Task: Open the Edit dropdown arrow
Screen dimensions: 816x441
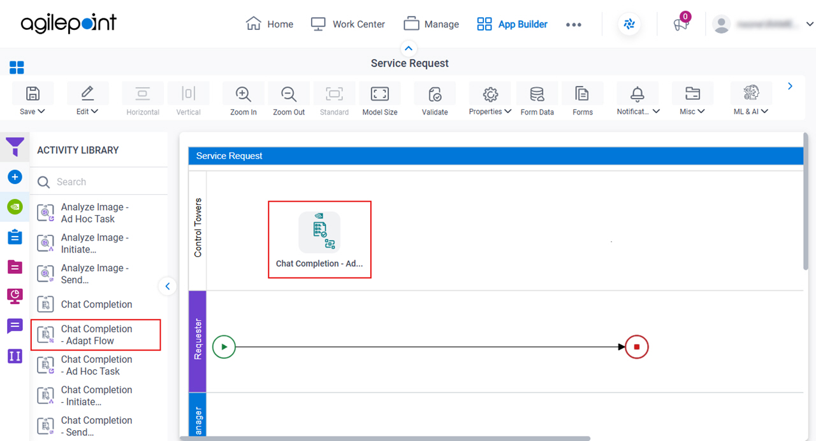Action: click(95, 111)
